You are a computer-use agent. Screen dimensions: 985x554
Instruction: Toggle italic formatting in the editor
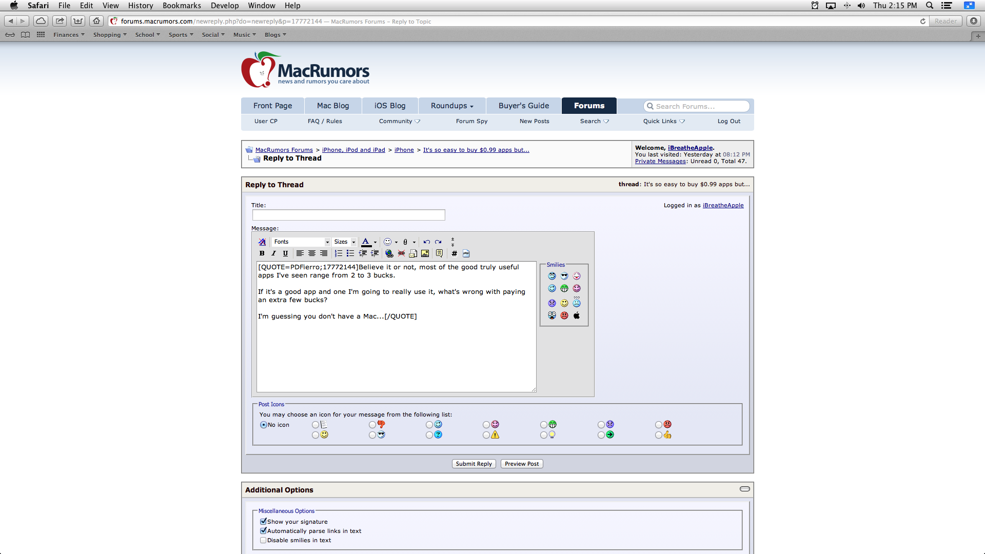(273, 253)
